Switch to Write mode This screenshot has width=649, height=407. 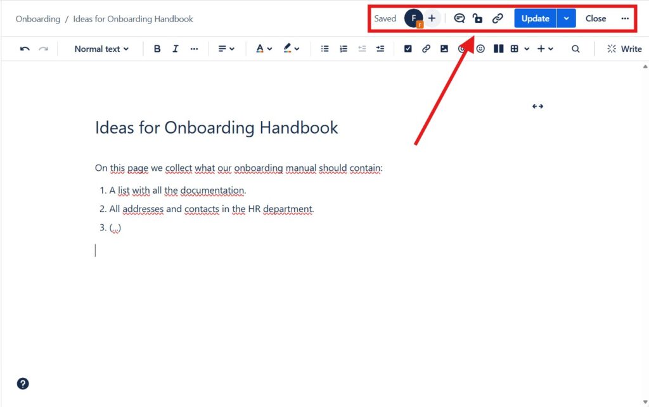(624, 48)
